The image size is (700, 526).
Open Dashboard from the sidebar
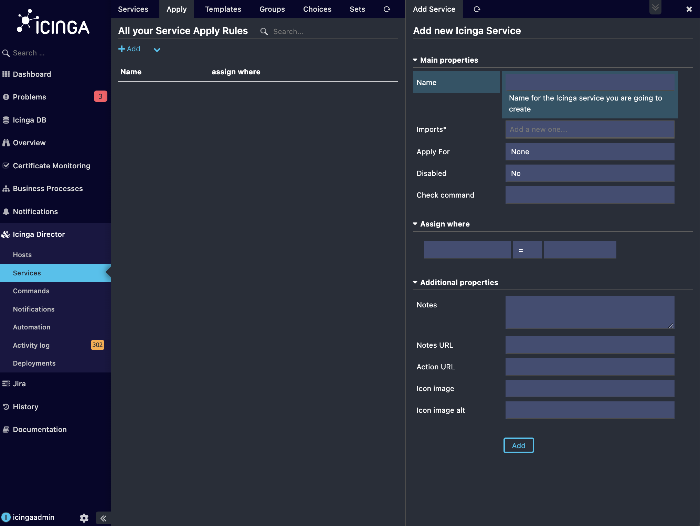pos(32,74)
